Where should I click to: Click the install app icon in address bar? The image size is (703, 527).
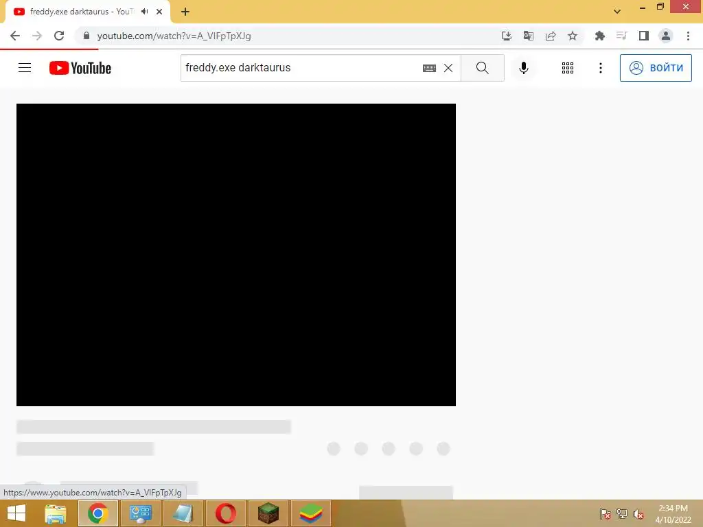coord(506,36)
